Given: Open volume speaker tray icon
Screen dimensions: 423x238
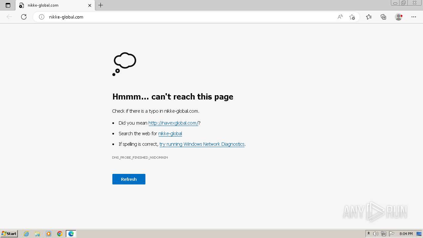Looking at the screenshot, I should click(376, 234).
